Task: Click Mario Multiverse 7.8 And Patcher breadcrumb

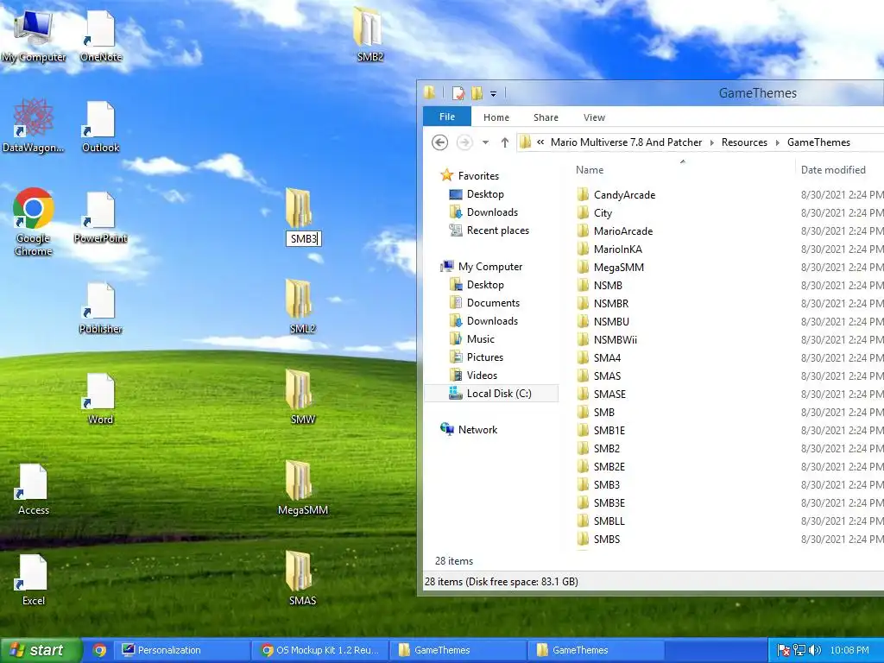Action: 627,142
